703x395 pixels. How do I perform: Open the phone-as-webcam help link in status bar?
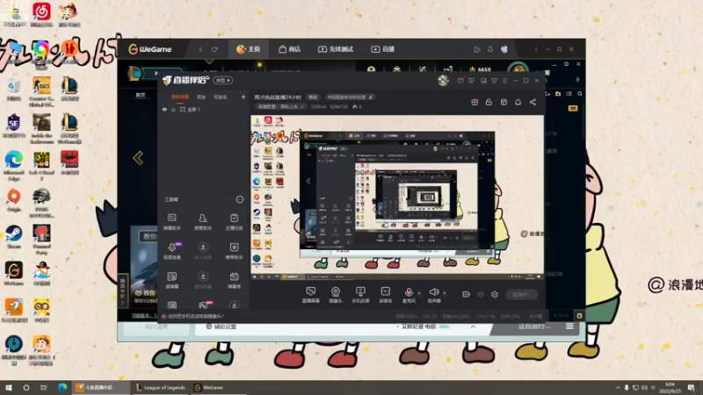pos(195,316)
